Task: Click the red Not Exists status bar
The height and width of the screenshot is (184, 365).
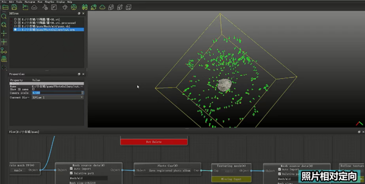Action: (x=154, y=142)
